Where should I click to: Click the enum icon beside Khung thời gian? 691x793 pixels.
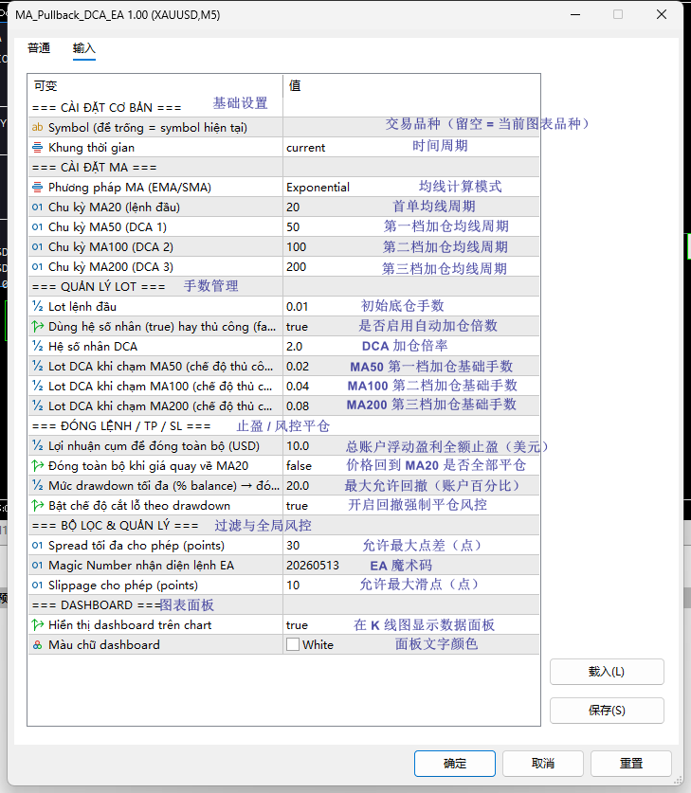(x=37, y=147)
